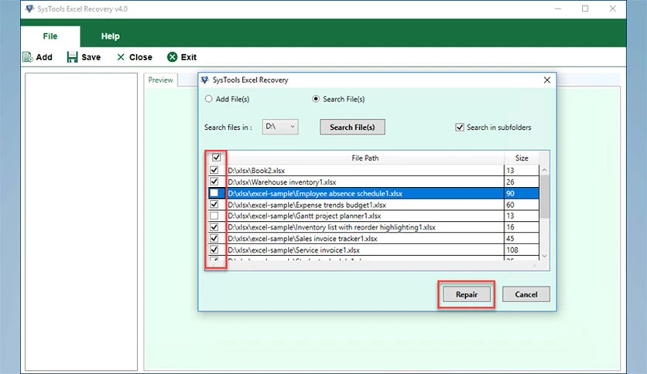This screenshot has width=647, height=374.
Task: Click the Close X toolbar icon
Action: (x=121, y=57)
